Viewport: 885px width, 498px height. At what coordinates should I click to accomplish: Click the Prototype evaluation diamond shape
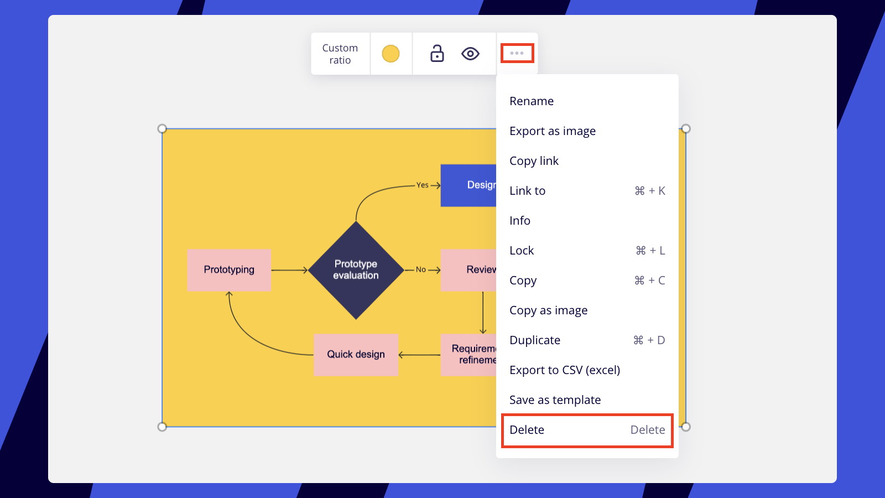tap(356, 270)
